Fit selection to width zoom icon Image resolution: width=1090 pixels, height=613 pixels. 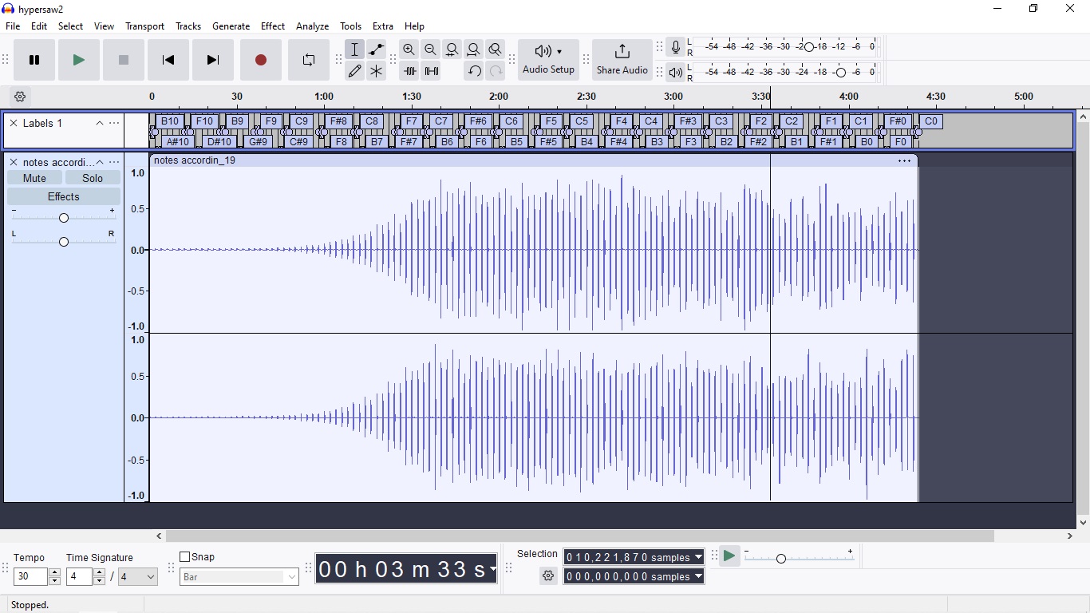[452, 49]
